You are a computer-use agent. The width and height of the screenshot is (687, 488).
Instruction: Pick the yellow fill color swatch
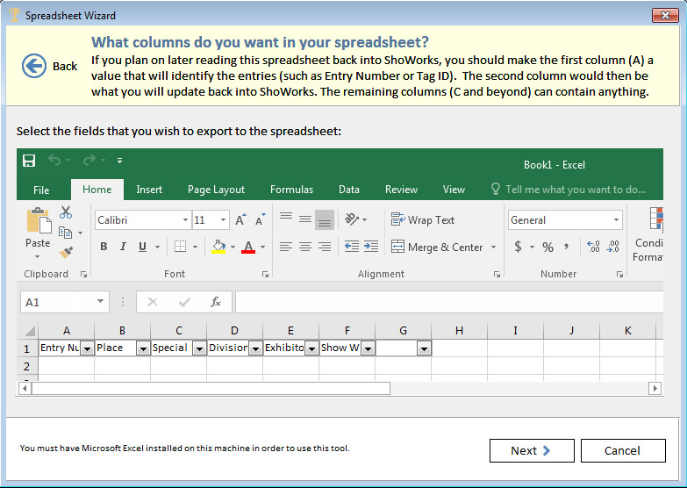click(219, 248)
